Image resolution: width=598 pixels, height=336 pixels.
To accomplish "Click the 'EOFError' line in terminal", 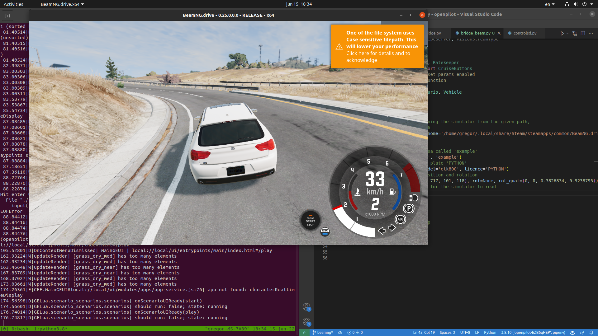I will [12, 211].
